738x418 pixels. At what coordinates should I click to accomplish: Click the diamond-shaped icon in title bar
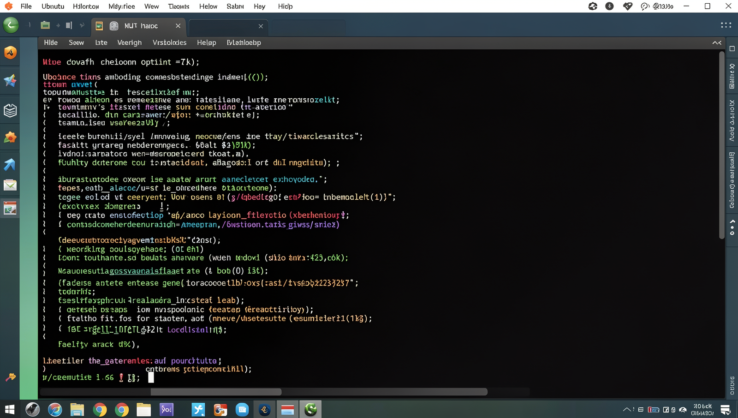627,6
